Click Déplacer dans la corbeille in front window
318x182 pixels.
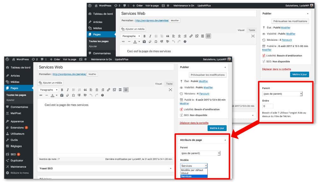coord(194,123)
